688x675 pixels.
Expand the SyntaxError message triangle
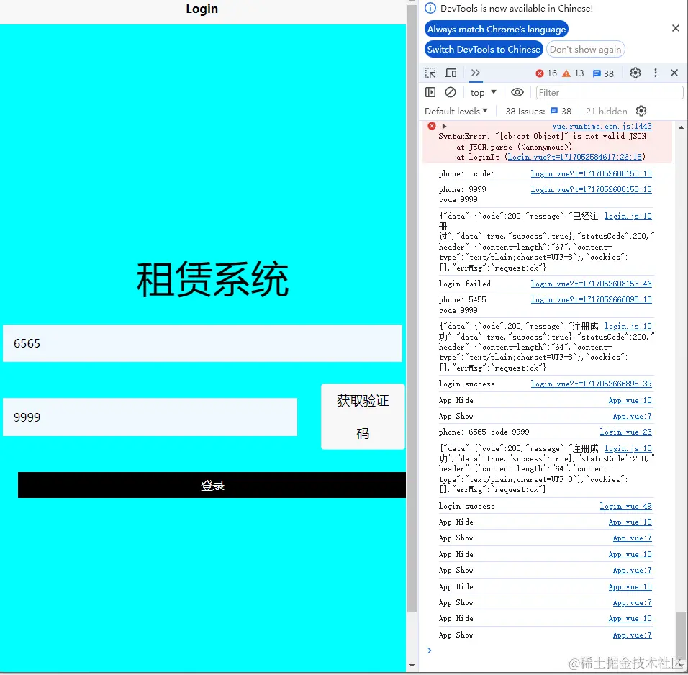(x=444, y=127)
